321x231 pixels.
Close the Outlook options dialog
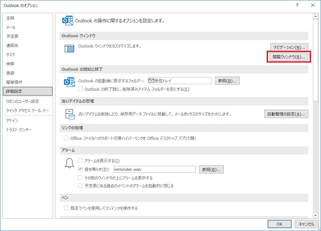pos(313,5)
